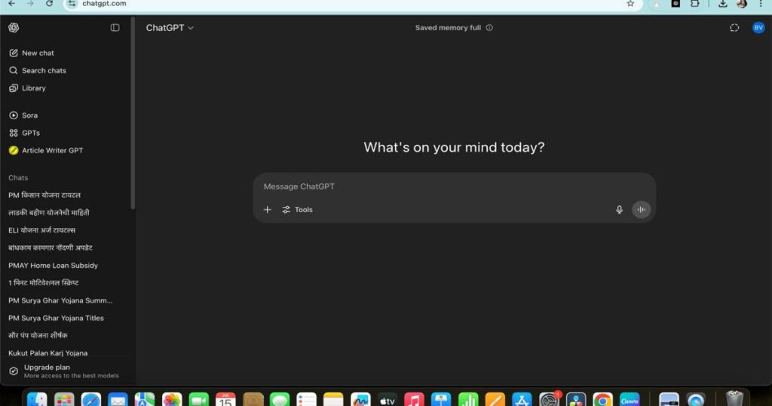Screen dimensions: 772x406
Task: Open App Store from the dock
Action: point(522,400)
